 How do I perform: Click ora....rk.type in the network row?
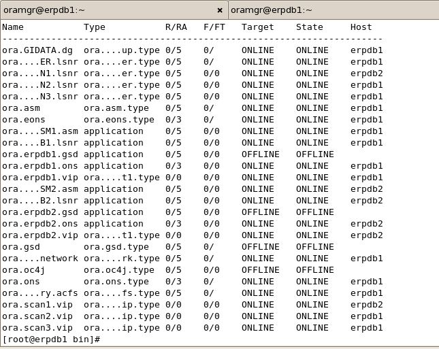click(122, 259)
